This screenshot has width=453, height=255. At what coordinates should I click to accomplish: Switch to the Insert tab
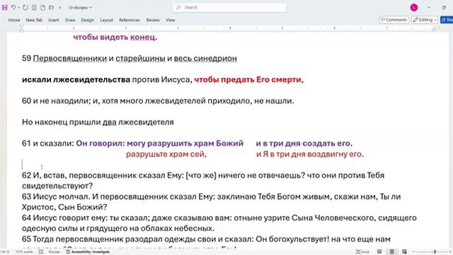54,20
